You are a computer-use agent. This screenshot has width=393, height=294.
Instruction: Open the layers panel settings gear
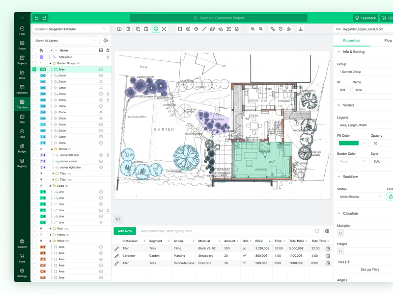click(x=106, y=40)
